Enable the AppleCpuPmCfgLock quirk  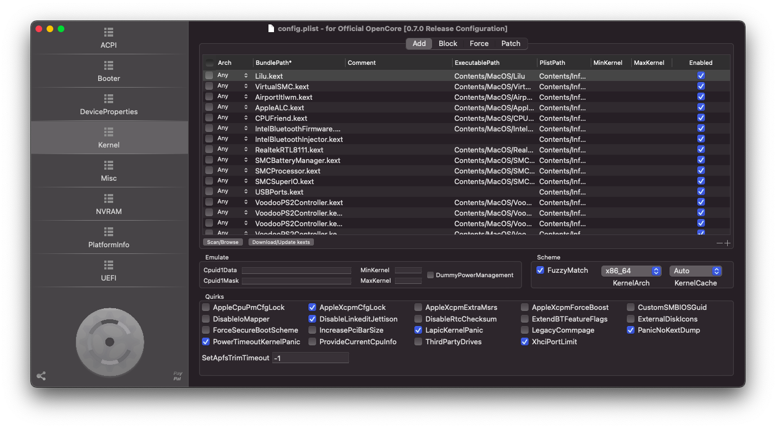coord(206,307)
